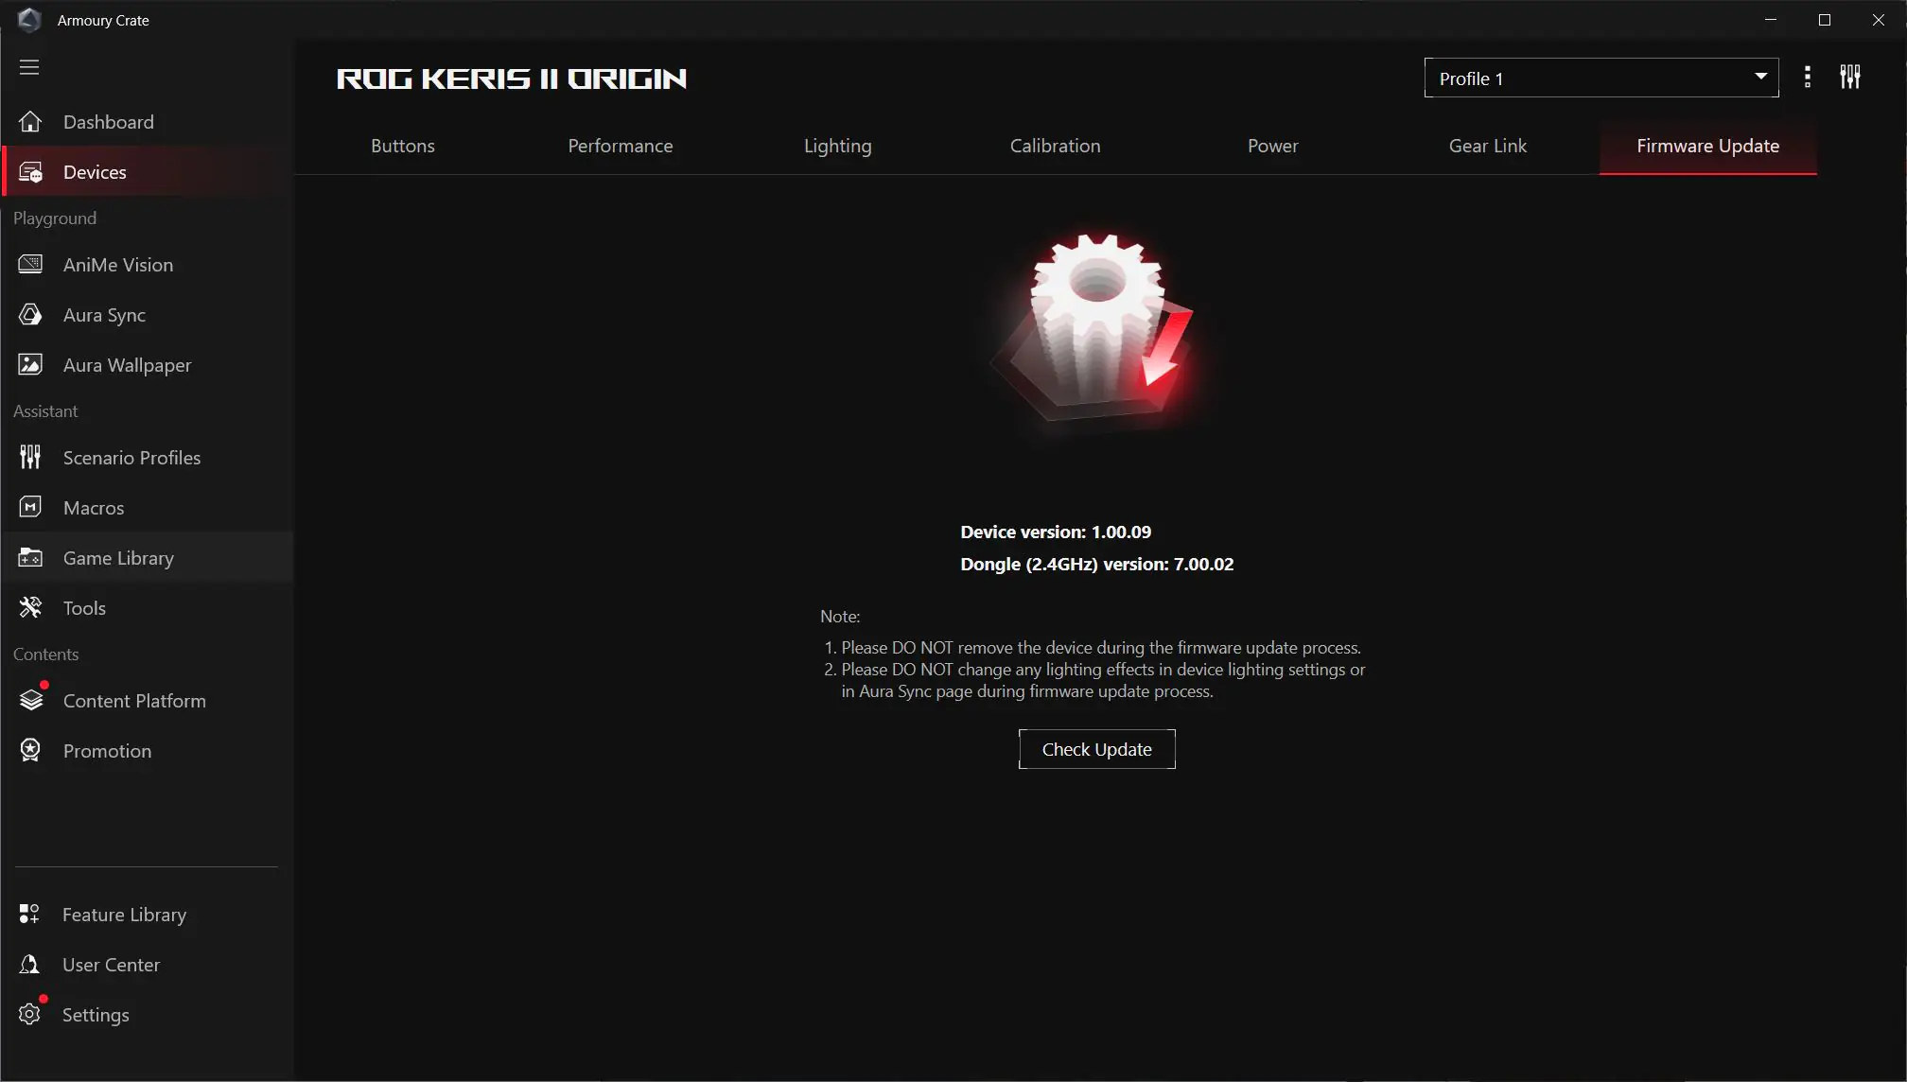Collapse the sidebar with the hamburger menu

click(x=29, y=67)
